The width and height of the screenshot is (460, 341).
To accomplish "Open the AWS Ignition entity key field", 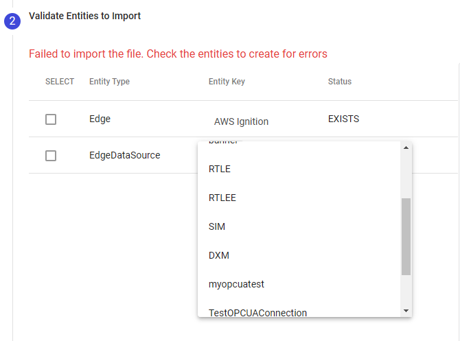I will click(x=241, y=121).
